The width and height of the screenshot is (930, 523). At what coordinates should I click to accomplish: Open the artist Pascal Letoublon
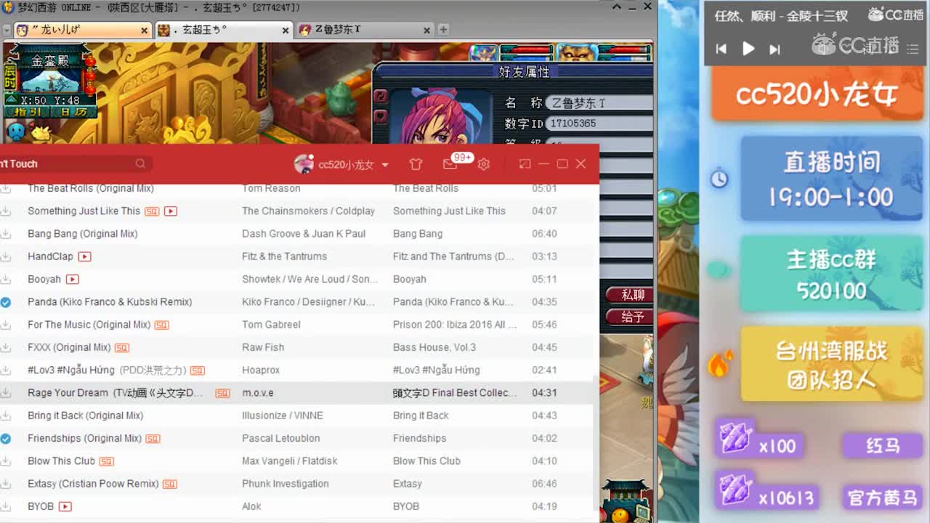pos(280,439)
